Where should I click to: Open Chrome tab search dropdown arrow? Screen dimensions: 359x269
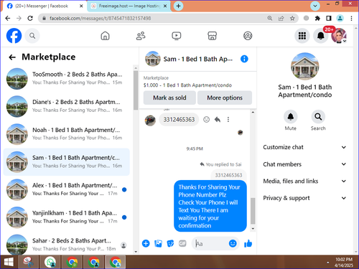click(x=315, y=6)
